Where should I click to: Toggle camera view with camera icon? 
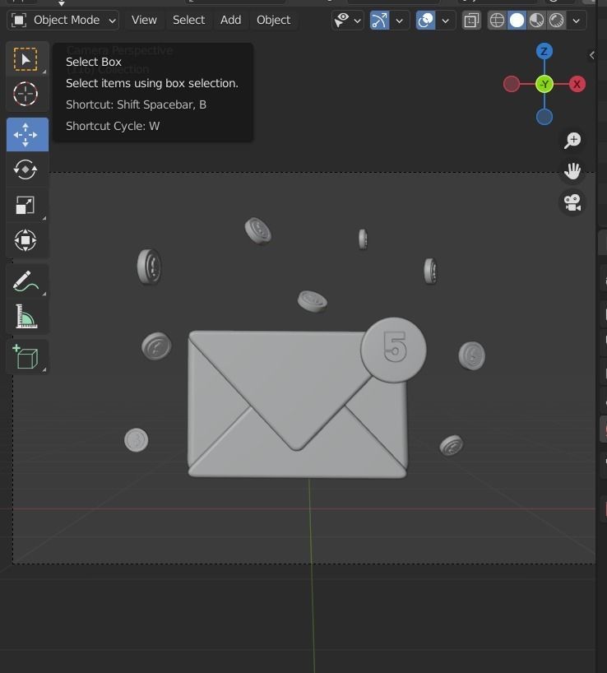click(x=572, y=202)
